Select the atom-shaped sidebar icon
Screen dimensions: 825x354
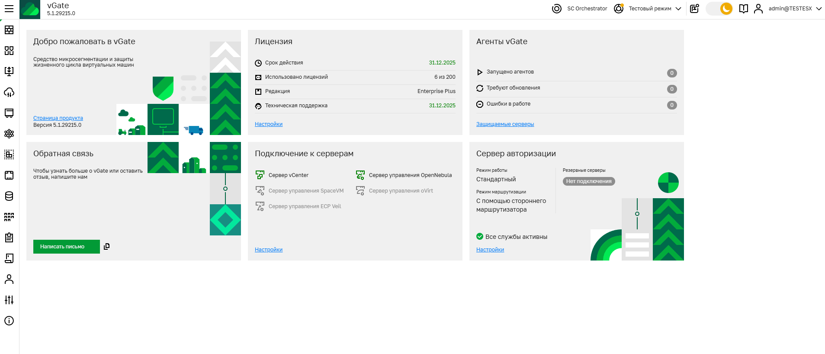coord(9,134)
